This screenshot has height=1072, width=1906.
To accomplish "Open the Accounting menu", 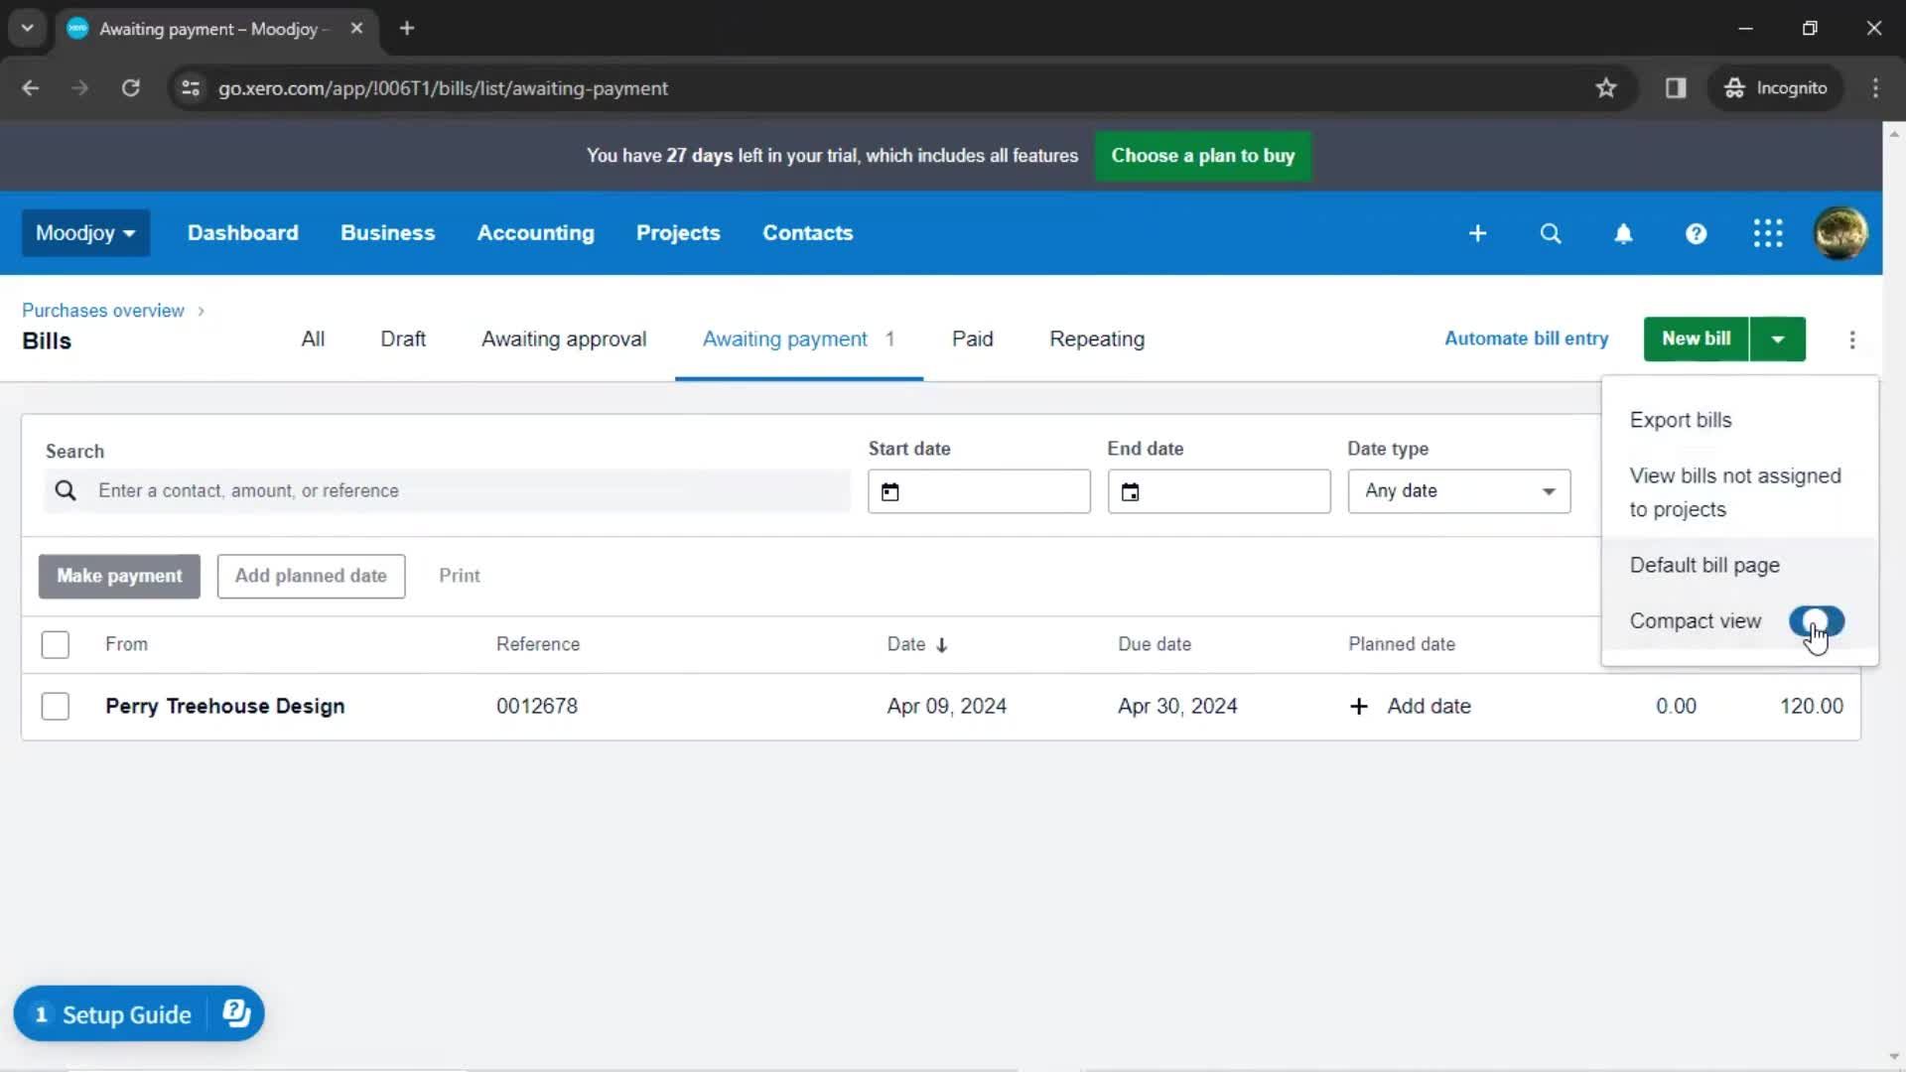I will pyautogui.click(x=536, y=233).
